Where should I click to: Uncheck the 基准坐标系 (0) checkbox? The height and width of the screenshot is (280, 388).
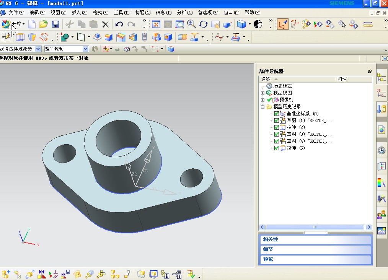(x=277, y=114)
